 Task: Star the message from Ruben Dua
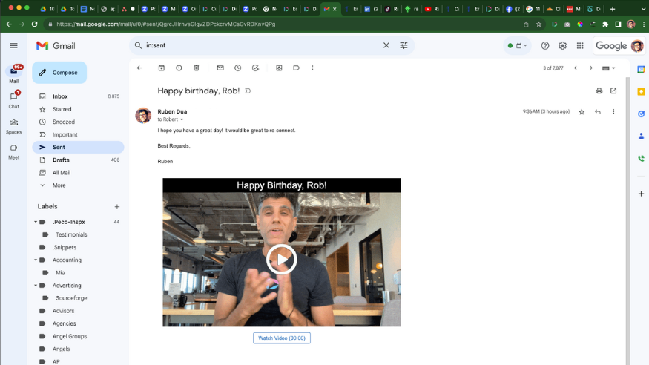coord(582,112)
